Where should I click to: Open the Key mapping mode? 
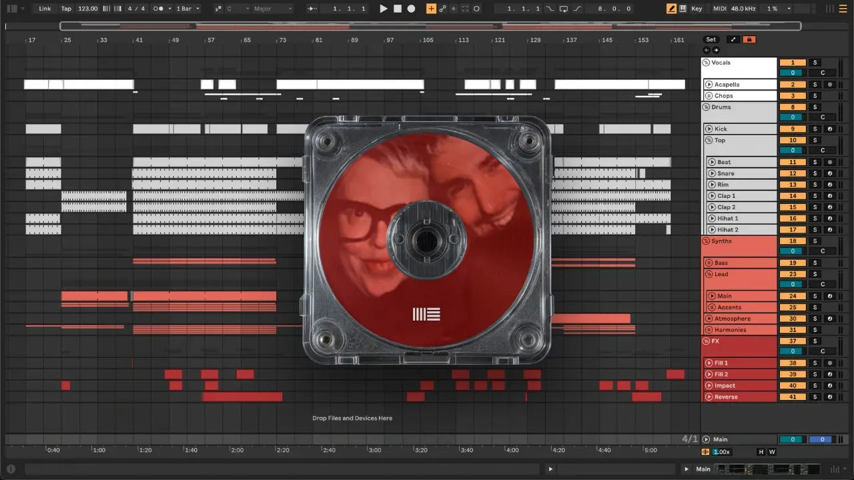click(x=697, y=9)
